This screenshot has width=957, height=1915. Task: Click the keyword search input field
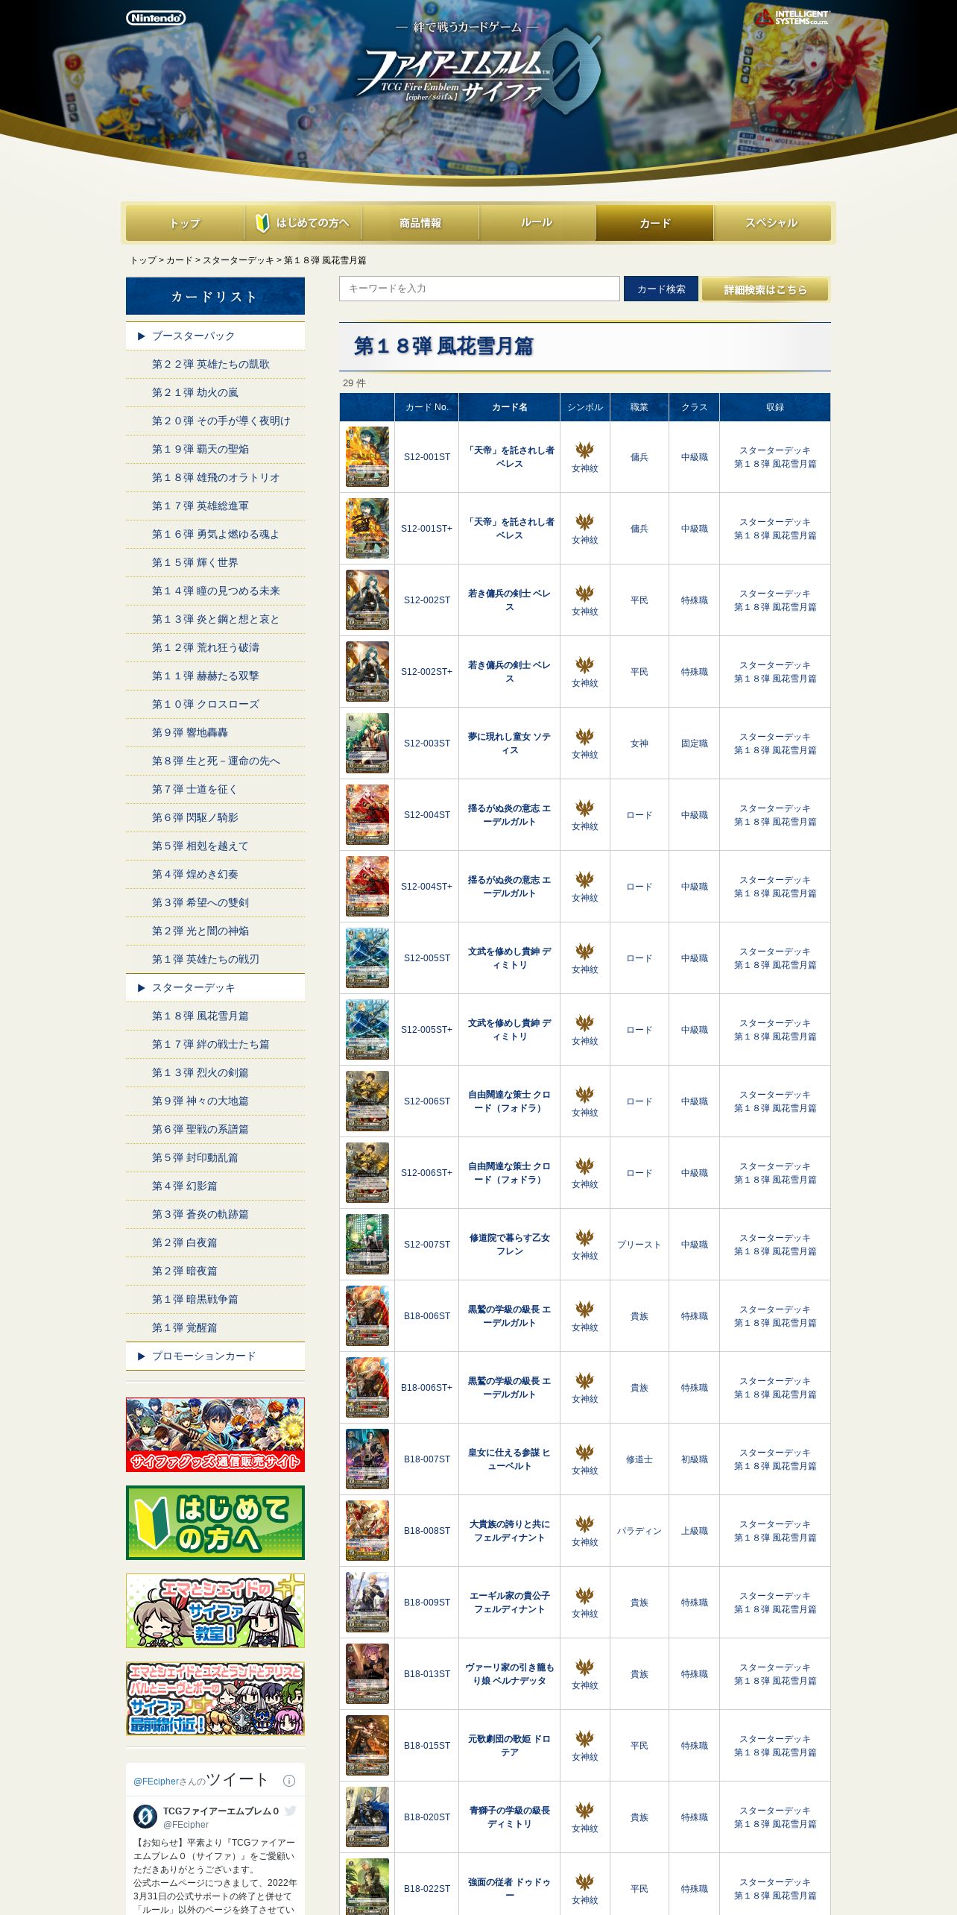pyautogui.click(x=479, y=289)
